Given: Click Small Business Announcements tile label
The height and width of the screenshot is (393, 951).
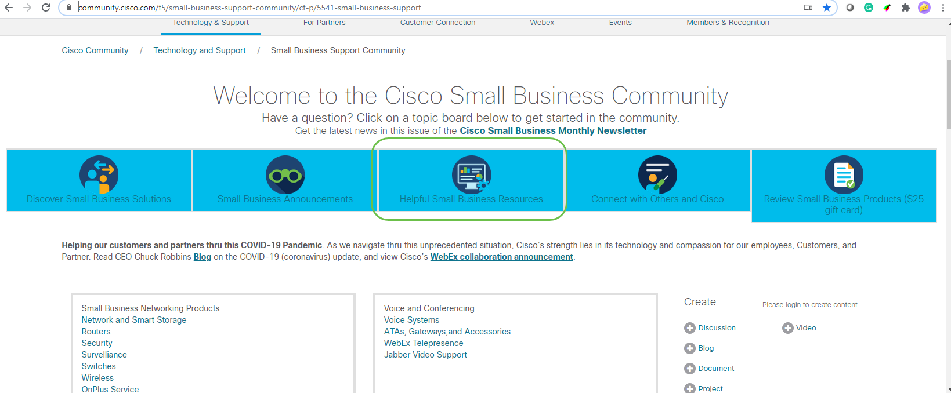Looking at the screenshot, I should point(285,199).
